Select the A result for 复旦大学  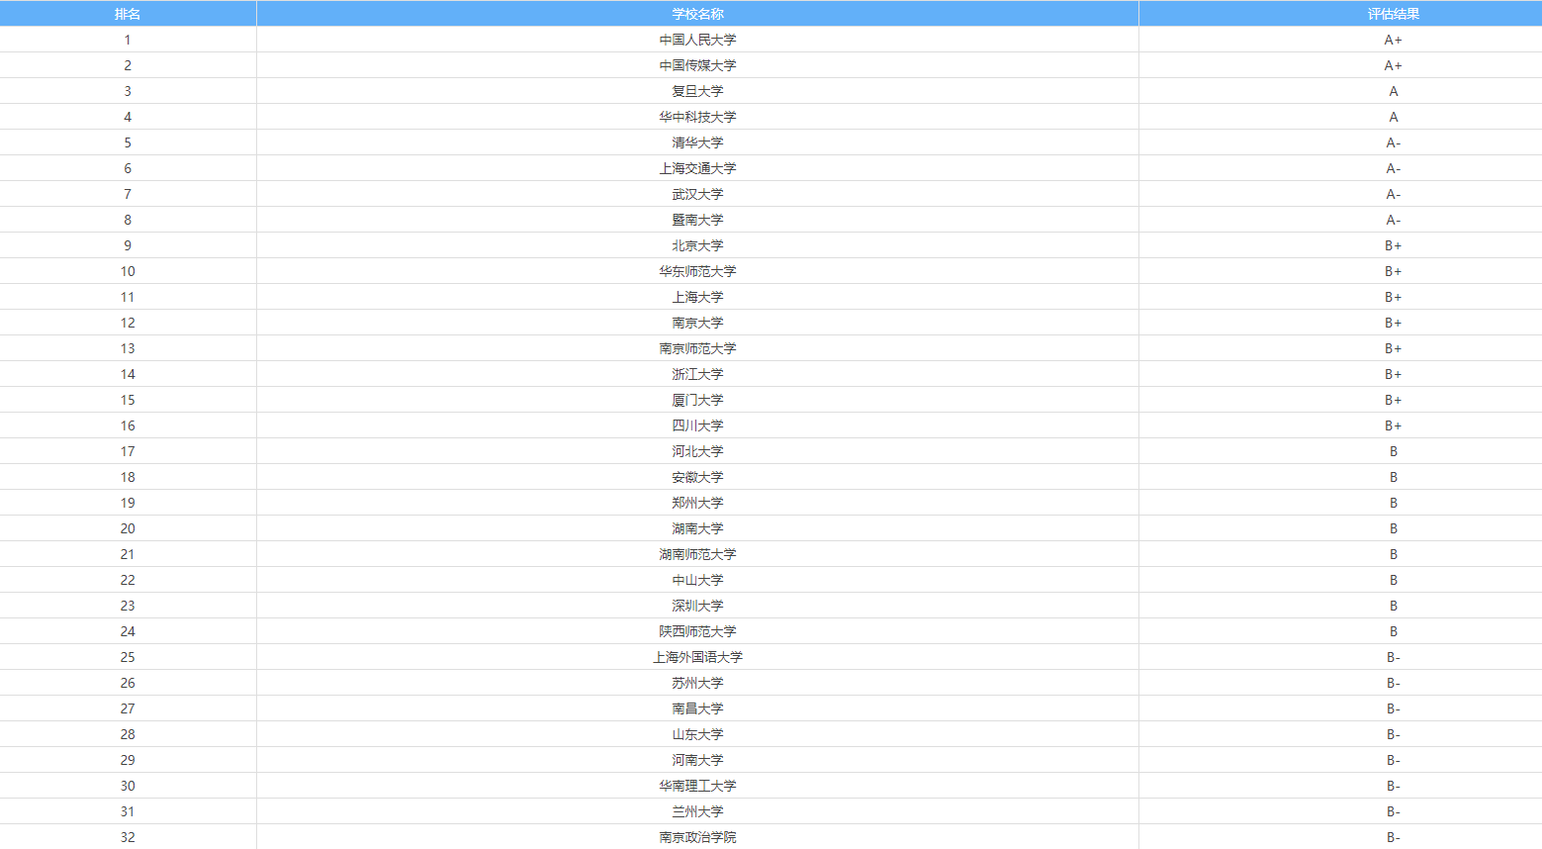click(1393, 91)
